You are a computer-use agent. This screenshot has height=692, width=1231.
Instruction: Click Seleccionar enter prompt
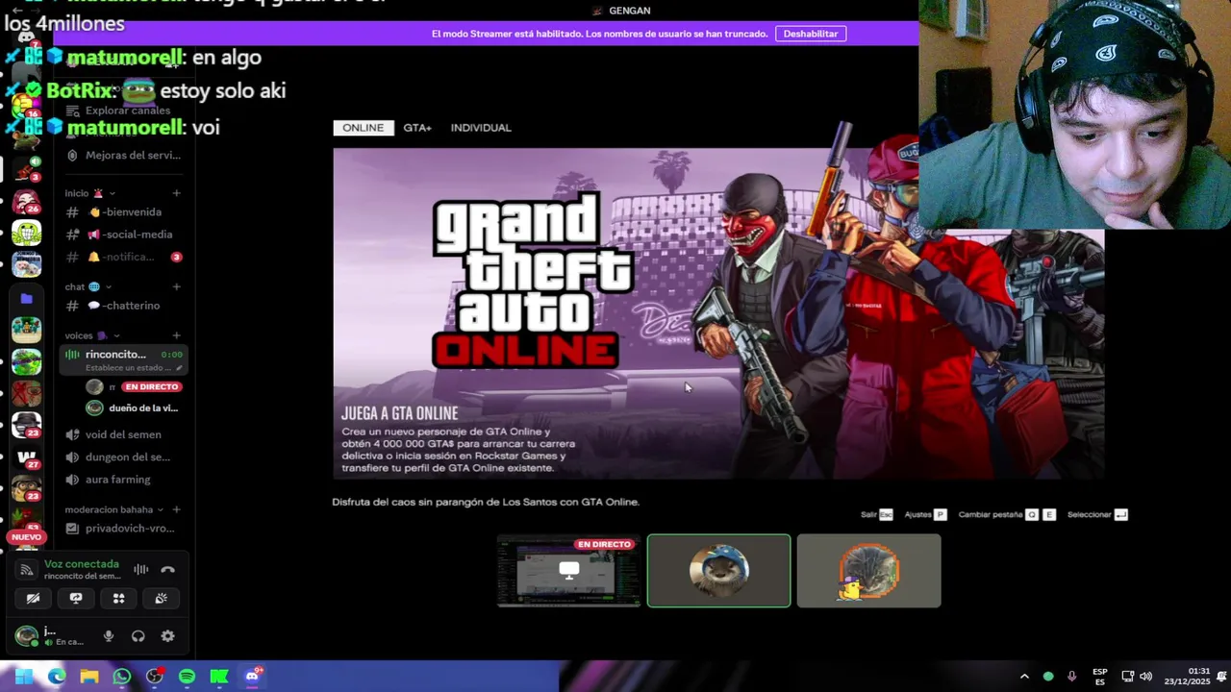[x=1097, y=515]
